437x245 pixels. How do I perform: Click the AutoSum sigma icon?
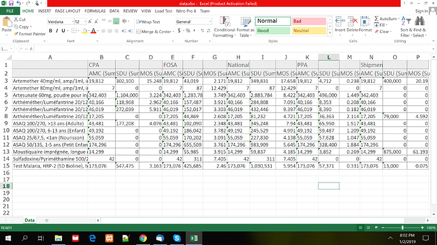point(377,18)
